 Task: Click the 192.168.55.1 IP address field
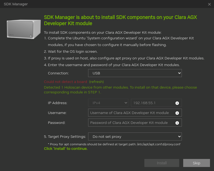tap(152, 103)
